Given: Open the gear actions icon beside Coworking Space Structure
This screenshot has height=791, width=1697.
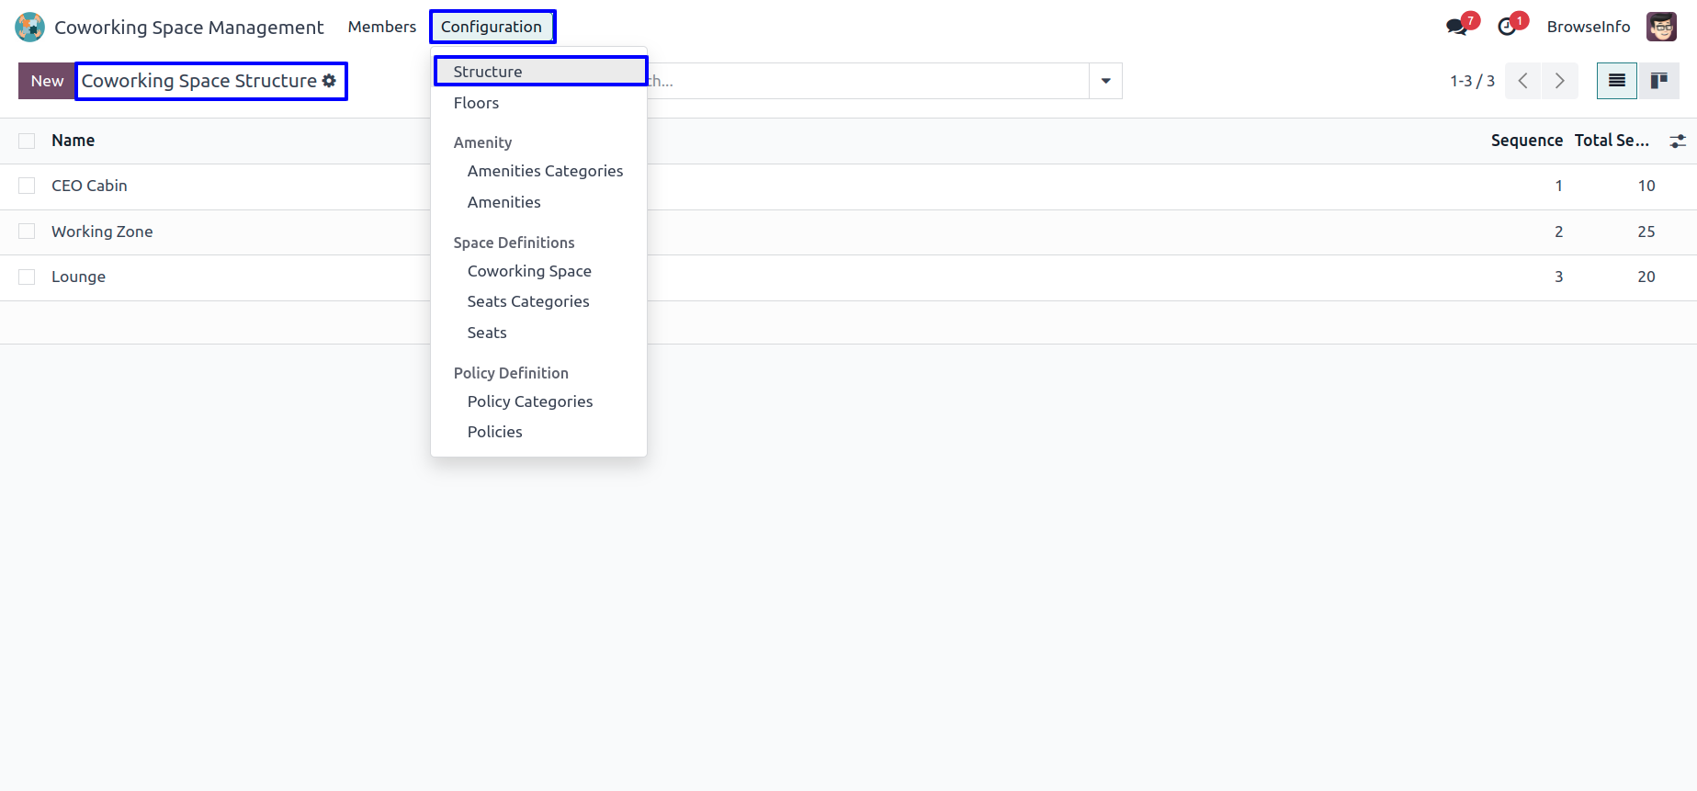Looking at the screenshot, I should [x=329, y=81].
